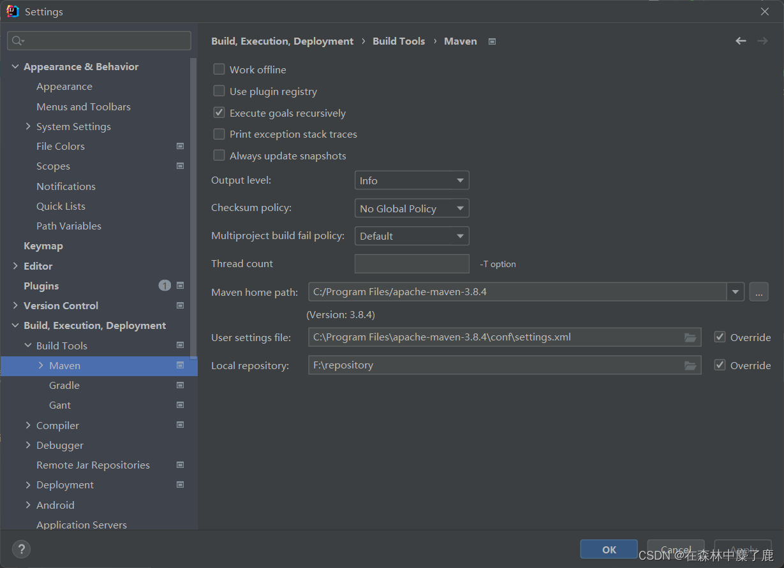This screenshot has width=784, height=568.
Task: Click the settings tree vertical scrollbar
Action: (193, 207)
